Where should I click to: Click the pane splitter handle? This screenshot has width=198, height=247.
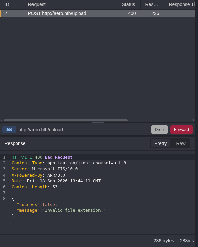(98, 123)
